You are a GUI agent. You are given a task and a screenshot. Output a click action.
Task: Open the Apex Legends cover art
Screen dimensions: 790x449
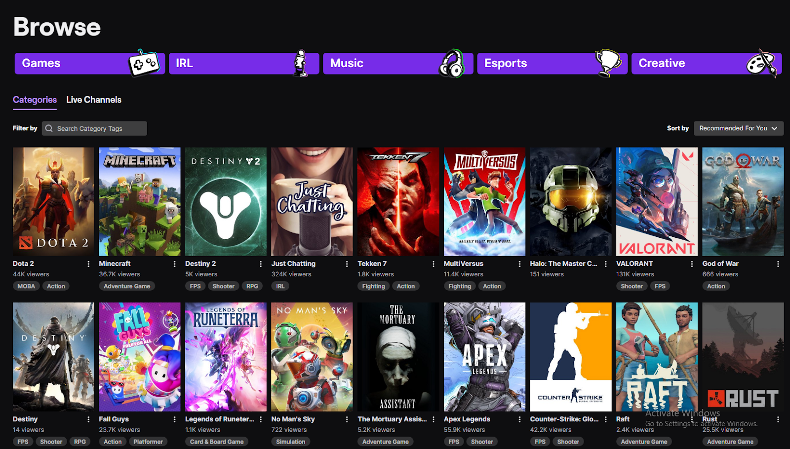click(484, 357)
